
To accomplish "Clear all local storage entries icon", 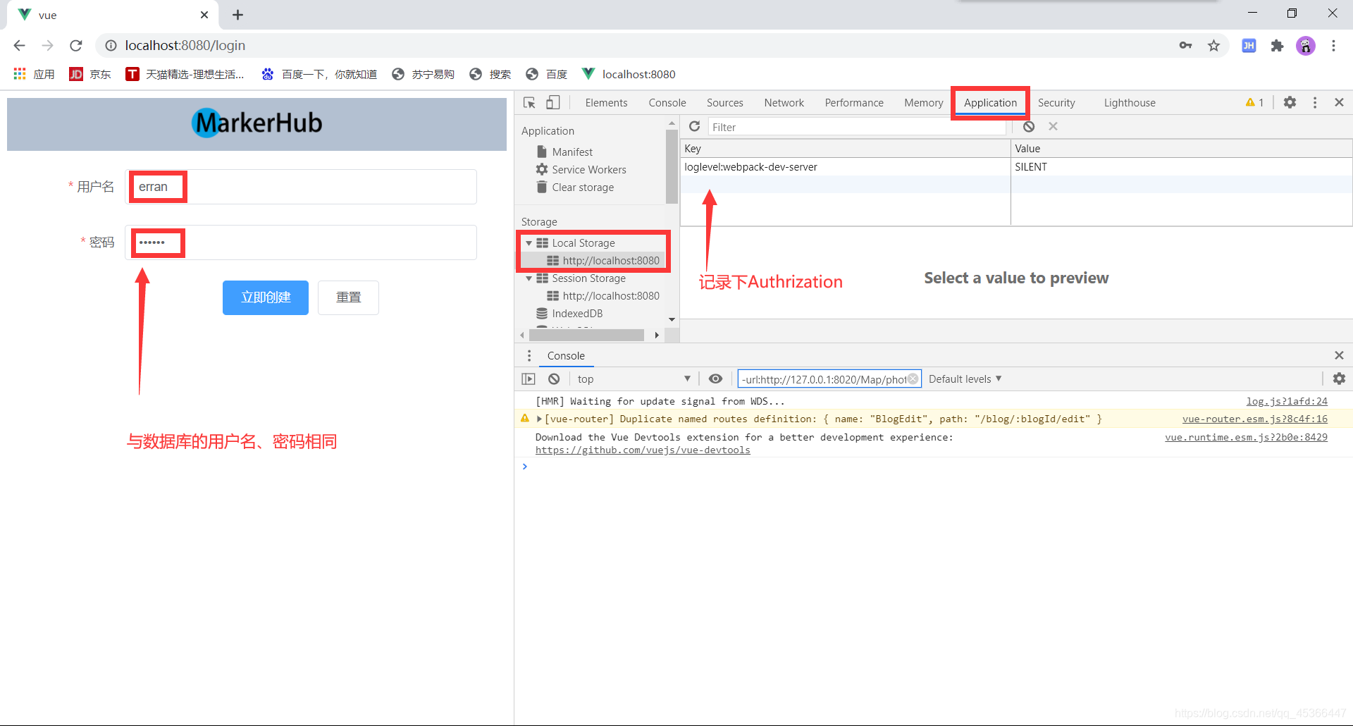I will click(x=1029, y=127).
